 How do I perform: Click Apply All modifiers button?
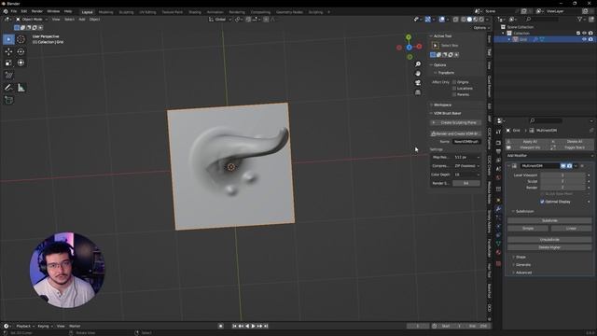[x=527, y=141]
